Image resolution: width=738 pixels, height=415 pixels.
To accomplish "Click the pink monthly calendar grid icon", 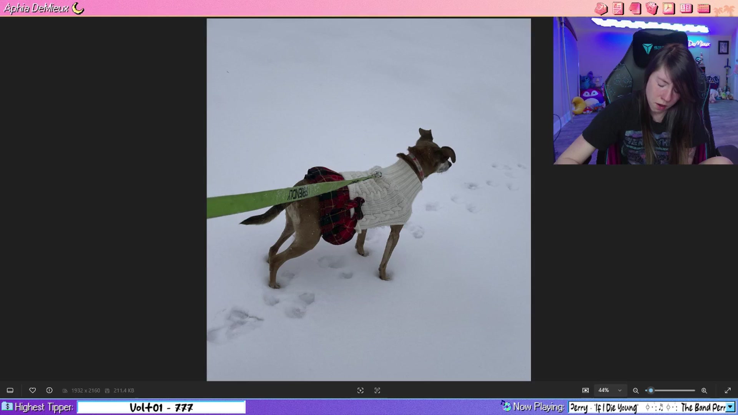I will pyautogui.click(x=703, y=8).
